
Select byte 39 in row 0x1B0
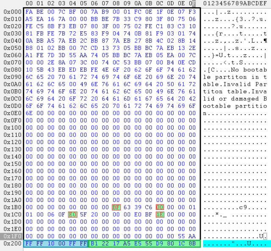[x=138, y=207]
